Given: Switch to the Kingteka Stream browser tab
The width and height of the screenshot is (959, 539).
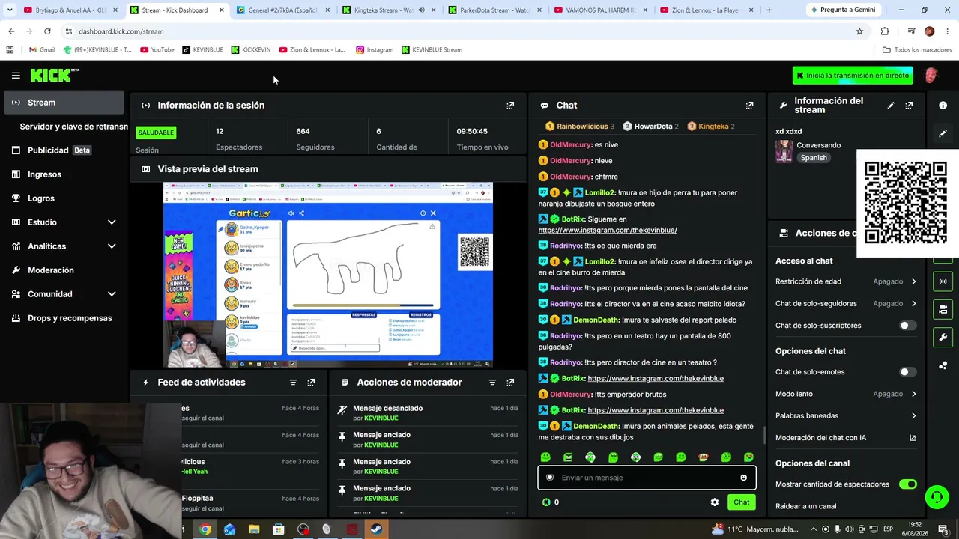Looking at the screenshot, I should (x=389, y=10).
